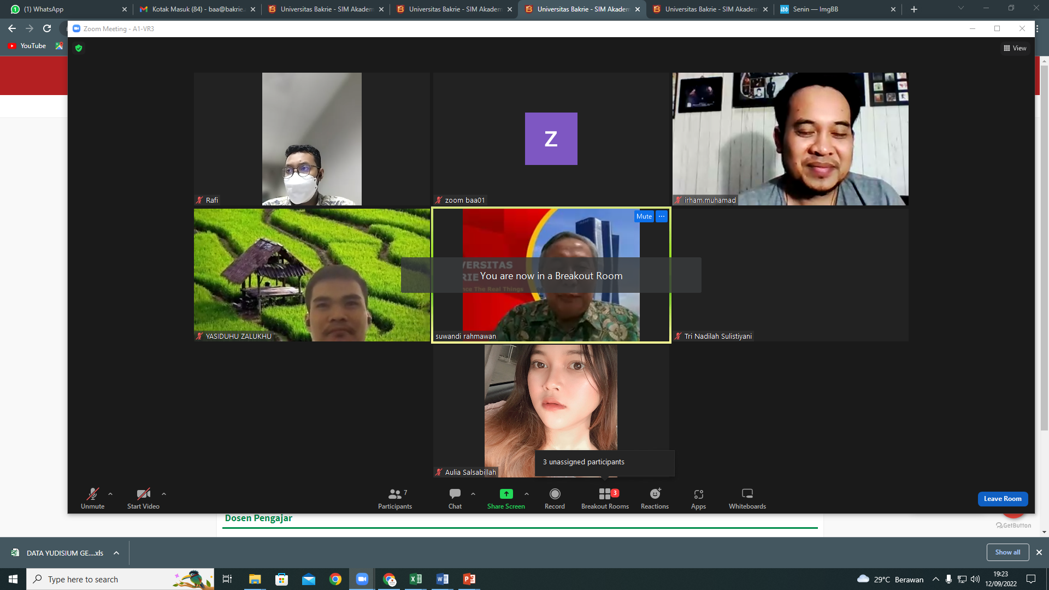Close the Chrome downloads bar

click(1039, 552)
